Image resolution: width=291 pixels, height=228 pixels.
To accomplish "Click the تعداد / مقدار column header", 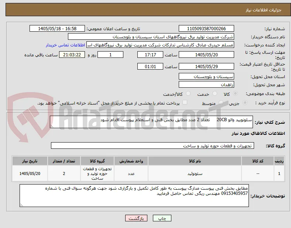I will (x=64, y=161).
